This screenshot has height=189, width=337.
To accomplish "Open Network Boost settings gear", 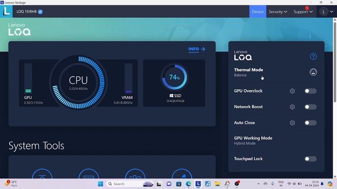I will [292, 107].
